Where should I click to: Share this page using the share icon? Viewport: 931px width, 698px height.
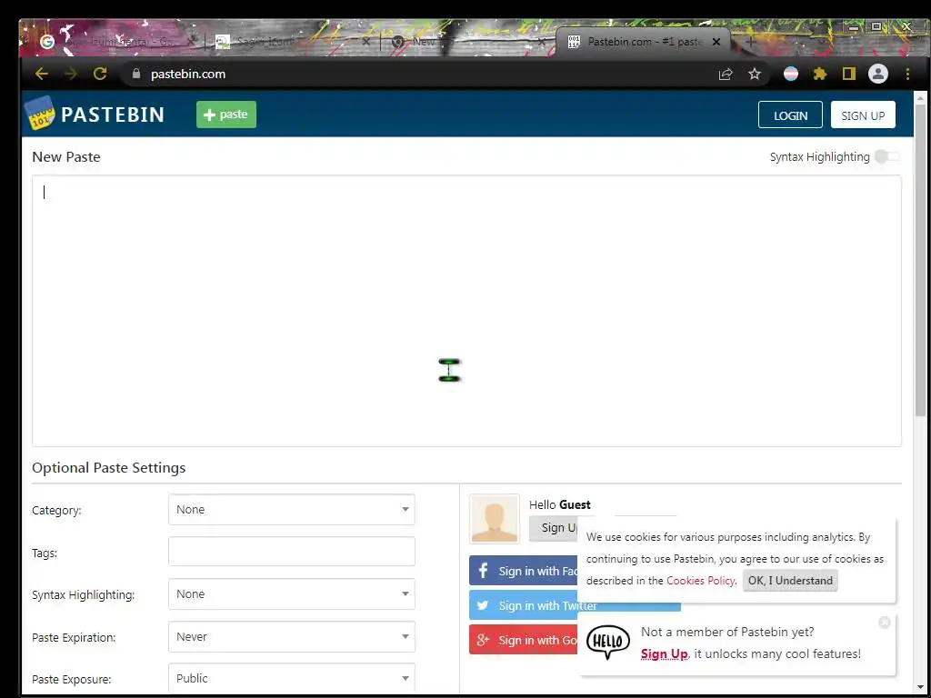[725, 75]
